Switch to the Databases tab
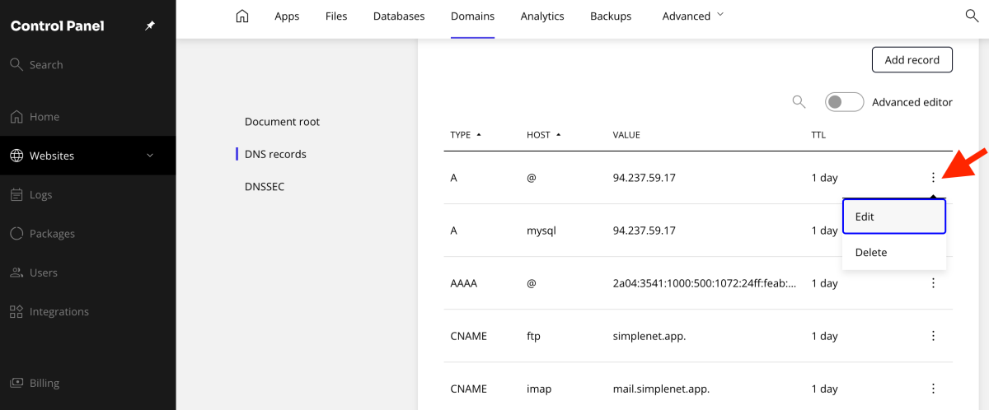 click(x=399, y=16)
